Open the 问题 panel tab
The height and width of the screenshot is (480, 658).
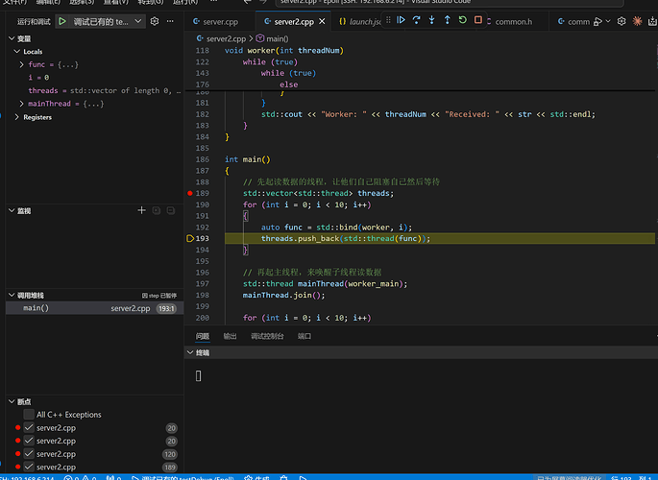tap(203, 336)
